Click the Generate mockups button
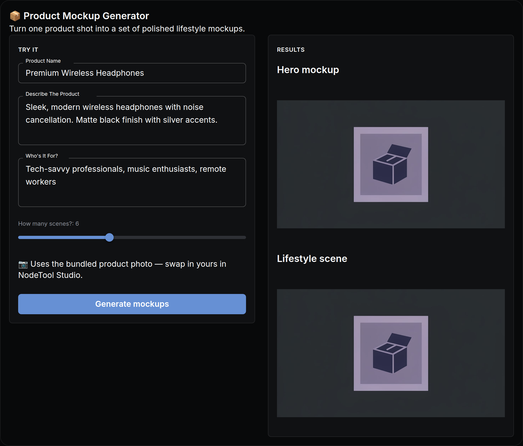The width and height of the screenshot is (523, 446). pyautogui.click(x=132, y=304)
